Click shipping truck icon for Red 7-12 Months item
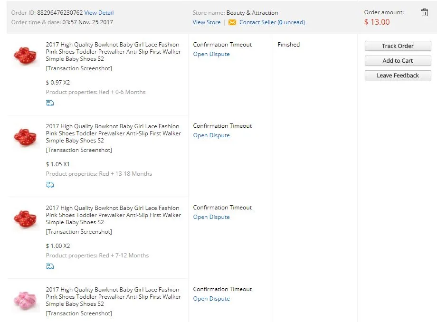This screenshot has width=437, height=322. 50,266
